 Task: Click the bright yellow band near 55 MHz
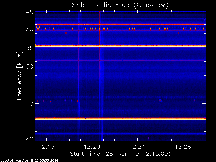click(120, 46)
